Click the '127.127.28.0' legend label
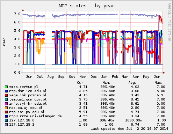173x134 pixels. pyautogui.click(x=22, y=120)
